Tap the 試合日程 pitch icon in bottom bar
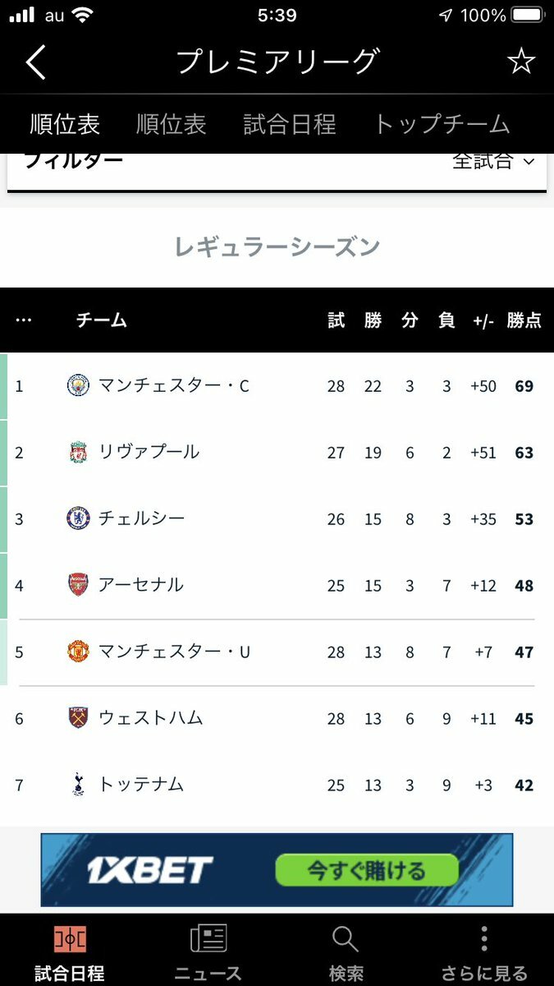The width and height of the screenshot is (554, 986). pos(70,938)
